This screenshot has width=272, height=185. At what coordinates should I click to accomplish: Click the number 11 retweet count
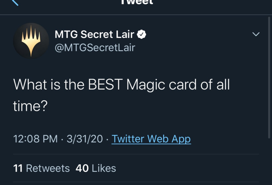coord(18,168)
